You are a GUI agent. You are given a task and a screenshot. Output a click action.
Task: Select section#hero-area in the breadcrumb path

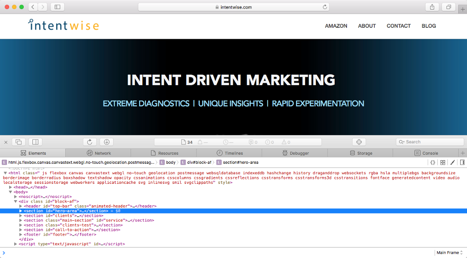coord(237,162)
